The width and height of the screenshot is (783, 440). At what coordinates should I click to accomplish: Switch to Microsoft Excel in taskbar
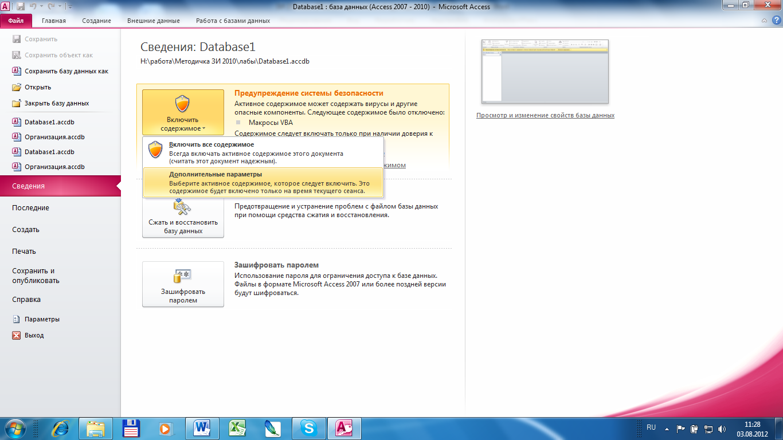coord(238,429)
